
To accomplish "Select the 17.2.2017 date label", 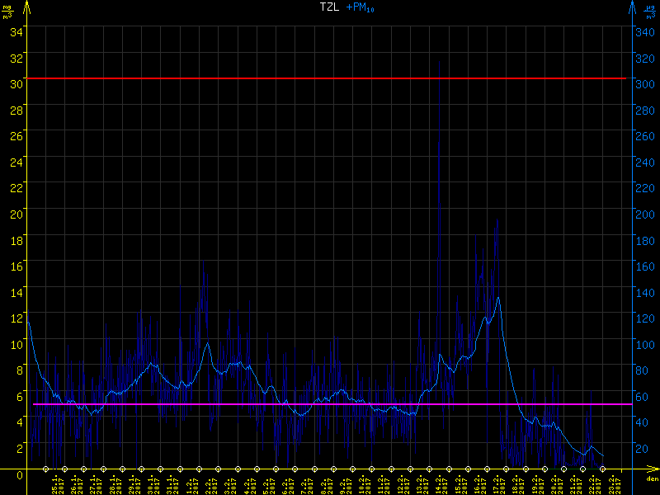I will (x=497, y=483).
